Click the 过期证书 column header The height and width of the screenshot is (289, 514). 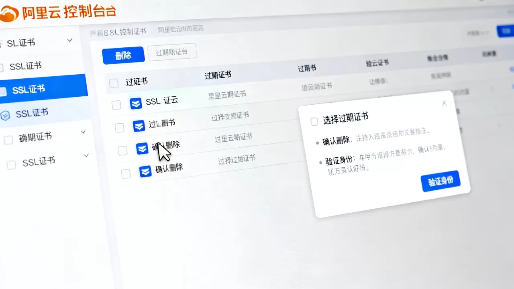point(218,75)
